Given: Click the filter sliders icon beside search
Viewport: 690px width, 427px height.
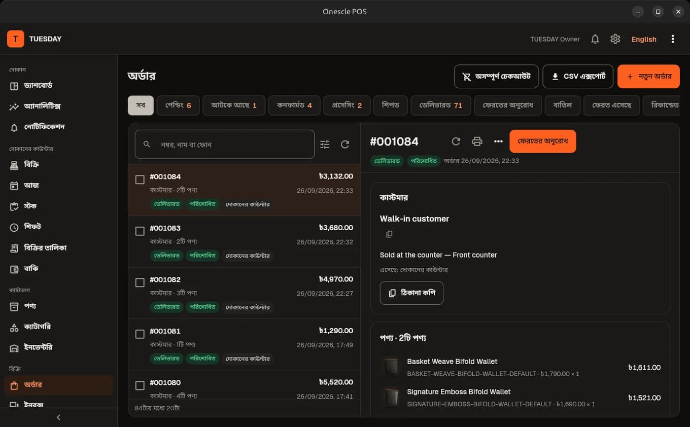Looking at the screenshot, I should click(x=325, y=145).
